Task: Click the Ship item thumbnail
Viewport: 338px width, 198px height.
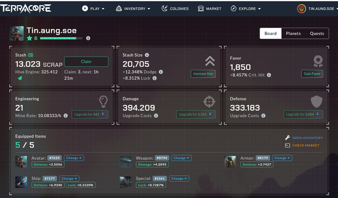Action: 21,182
